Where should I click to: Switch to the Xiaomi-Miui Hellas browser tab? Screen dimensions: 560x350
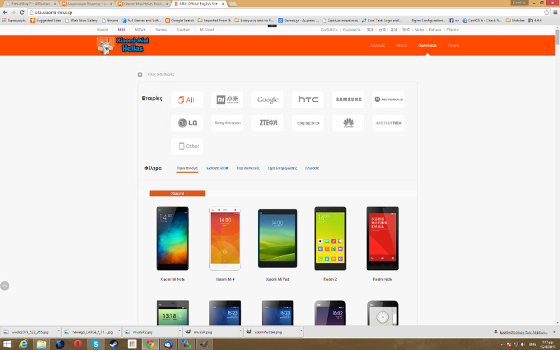[x=143, y=3]
